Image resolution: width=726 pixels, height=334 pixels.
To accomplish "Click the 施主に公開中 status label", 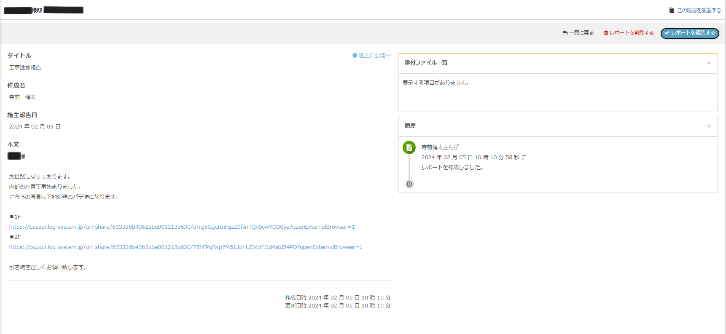I will click(x=374, y=56).
